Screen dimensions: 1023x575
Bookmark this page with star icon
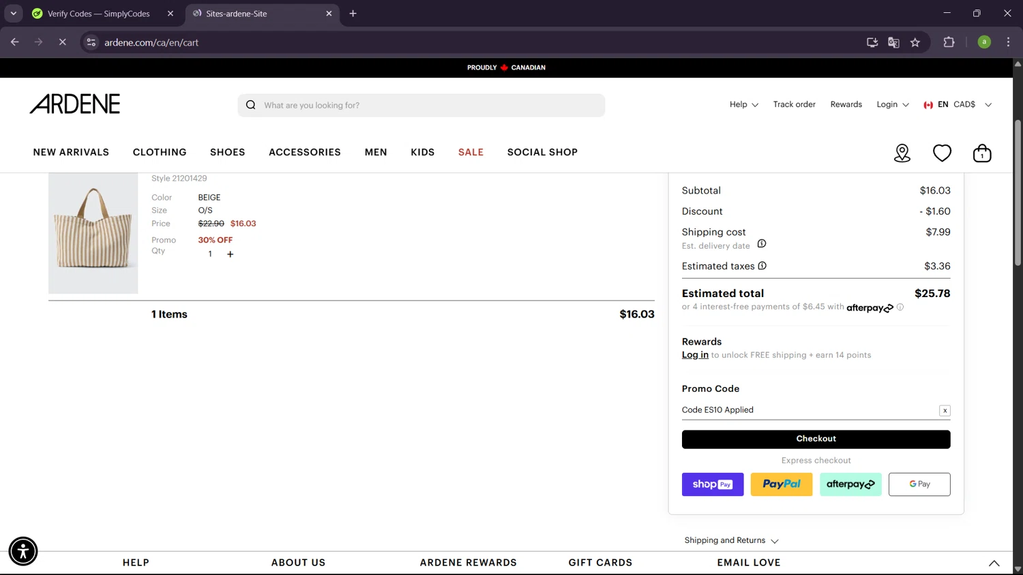pyautogui.click(x=915, y=42)
